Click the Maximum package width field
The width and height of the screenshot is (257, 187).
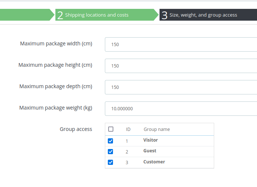[x=181, y=44]
